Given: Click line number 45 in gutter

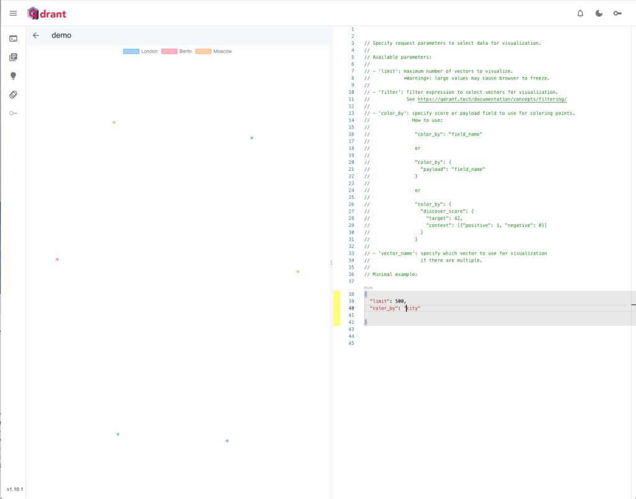Looking at the screenshot, I should tap(351, 344).
